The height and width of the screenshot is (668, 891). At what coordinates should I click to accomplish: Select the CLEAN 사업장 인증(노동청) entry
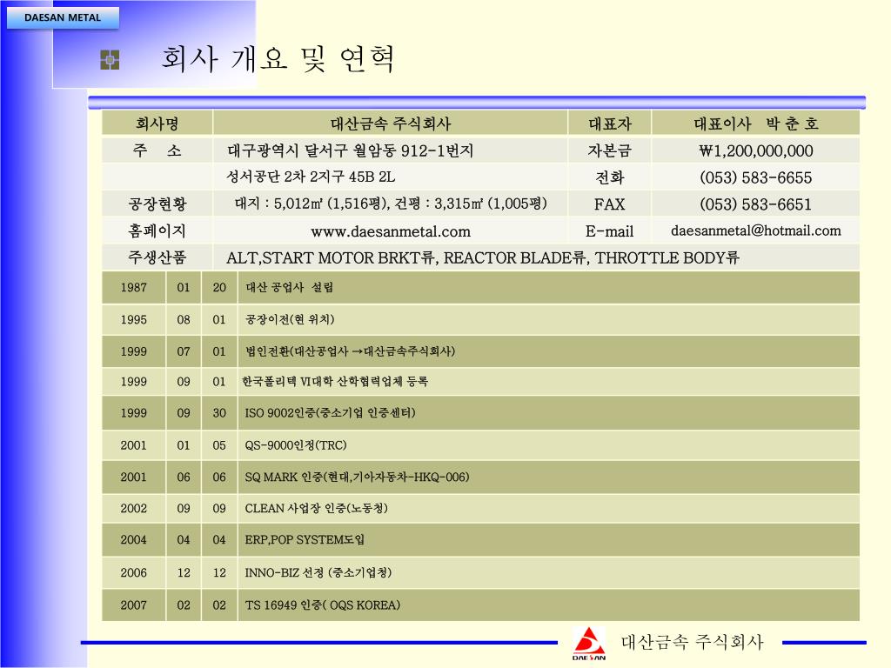tap(316, 508)
